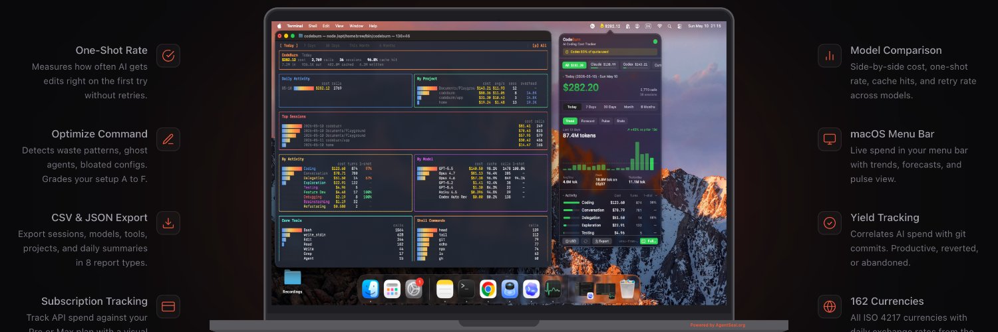
Task: Click the 162 Currencies globe icon
Action: (830, 307)
